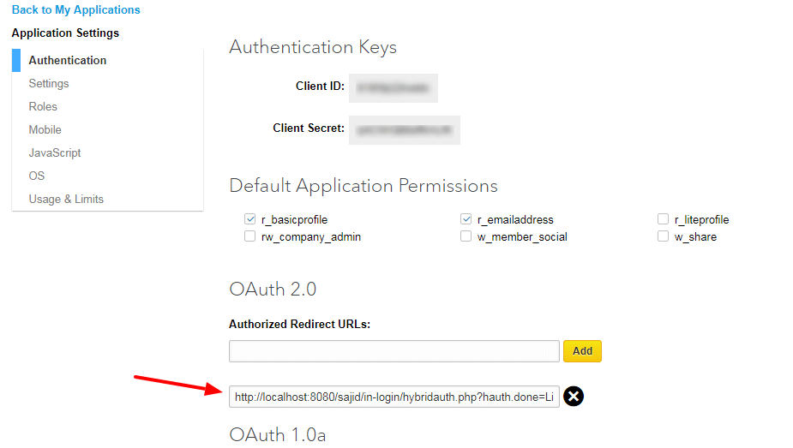Click the yellow Add button
The image size is (793, 448).
point(583,351)
